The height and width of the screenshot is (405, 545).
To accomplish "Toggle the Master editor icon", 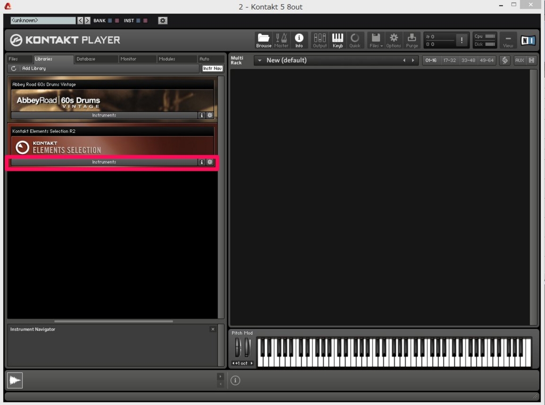I will [x=281, y=40].
